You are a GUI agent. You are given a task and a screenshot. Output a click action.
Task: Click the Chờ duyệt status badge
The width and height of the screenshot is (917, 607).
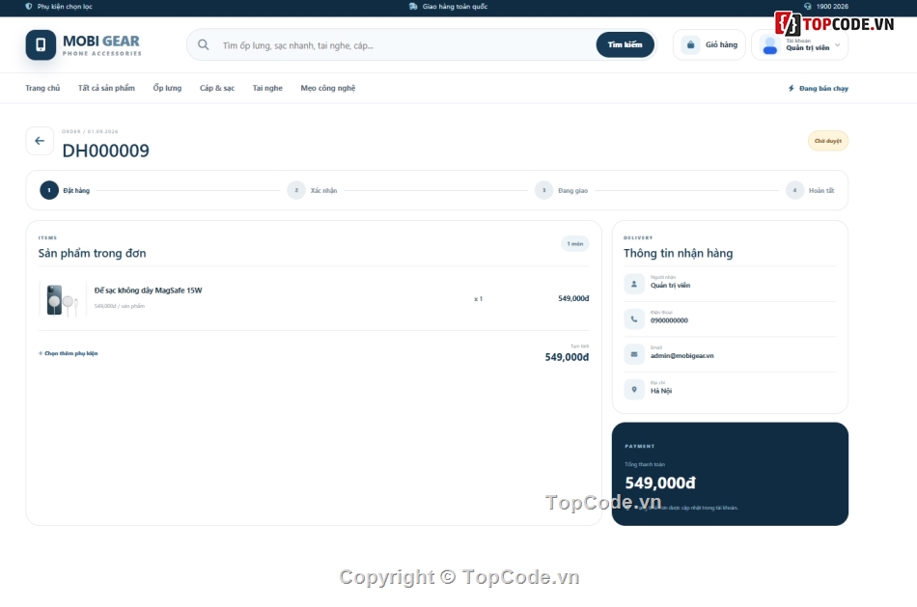(828, 141)
